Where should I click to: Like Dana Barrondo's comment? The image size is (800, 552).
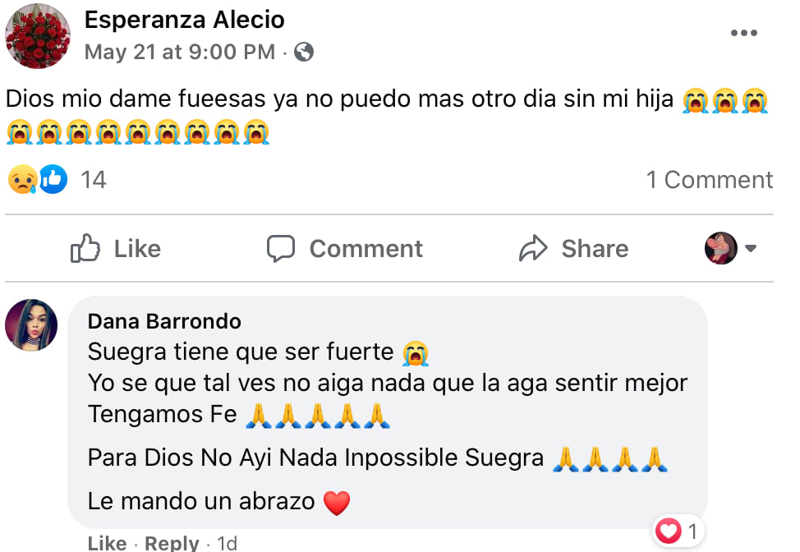click(x=107, y=543)
